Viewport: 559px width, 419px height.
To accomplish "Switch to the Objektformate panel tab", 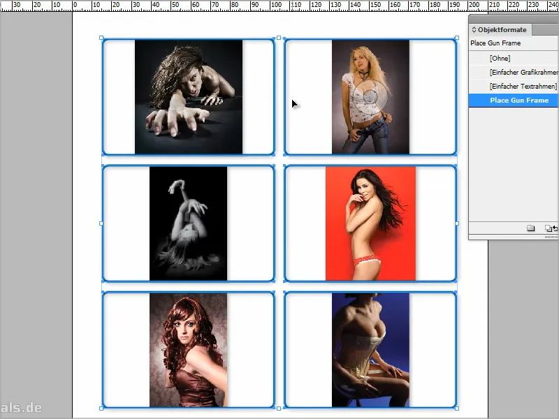I will [499, 29].
